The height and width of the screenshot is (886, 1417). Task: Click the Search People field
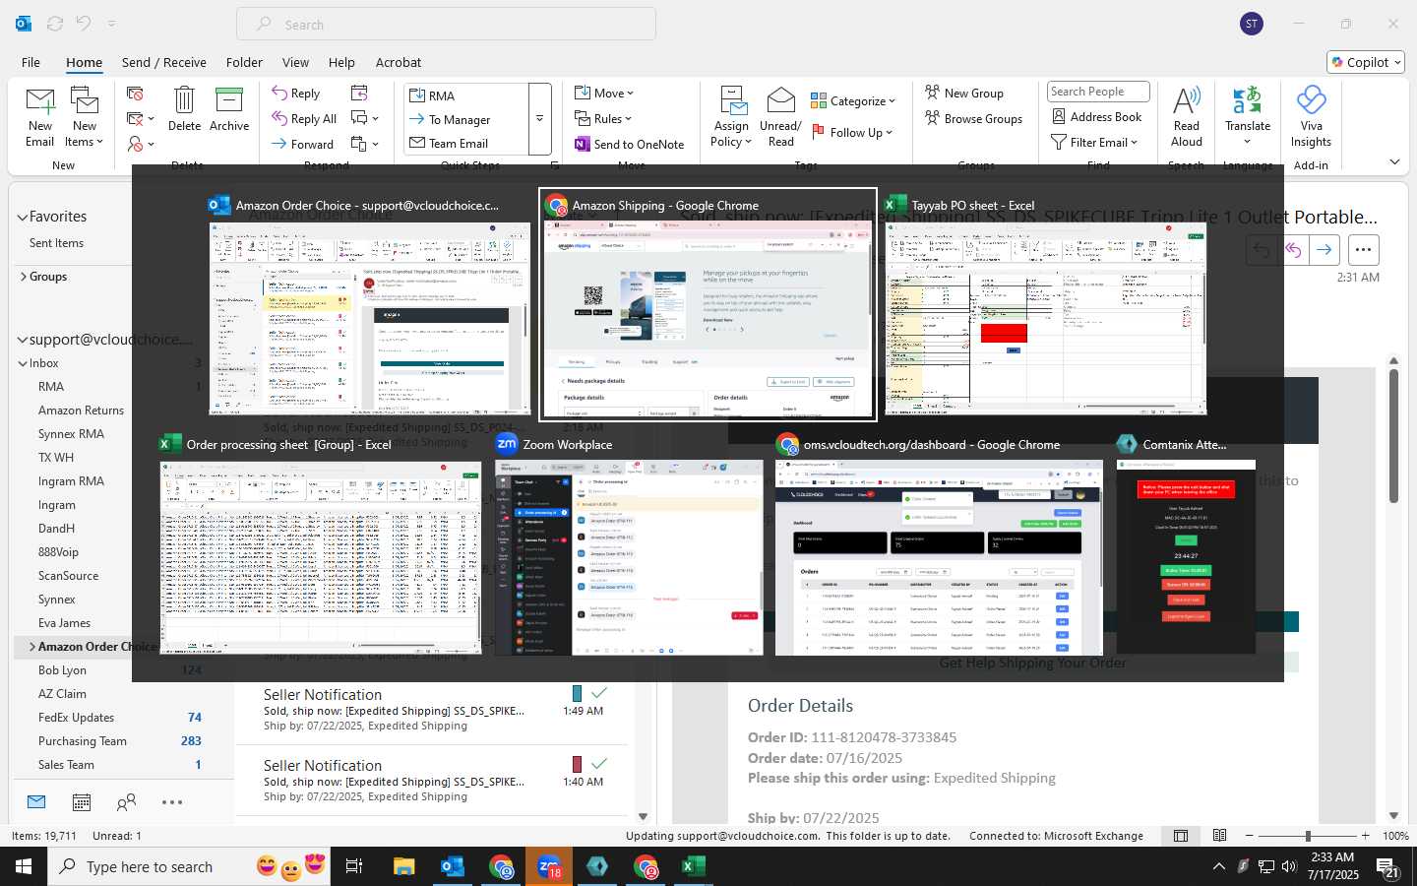[x=1098, y=92]
